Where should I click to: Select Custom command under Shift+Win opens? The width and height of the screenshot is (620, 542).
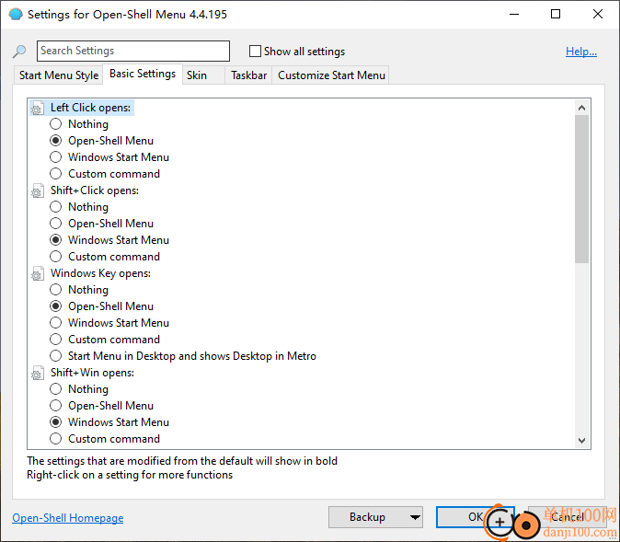pyautogui.click(x=56, y=439)
